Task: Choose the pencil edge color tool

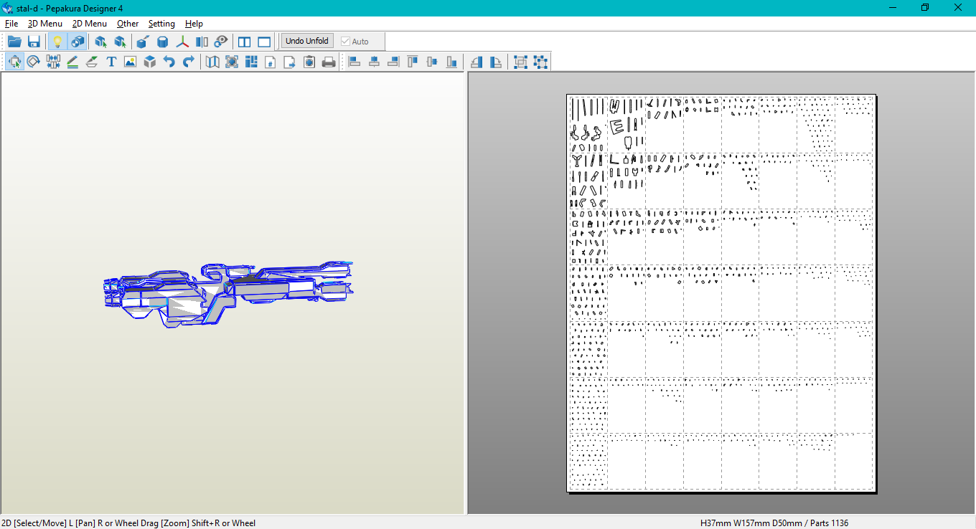Action: point(72,62)
